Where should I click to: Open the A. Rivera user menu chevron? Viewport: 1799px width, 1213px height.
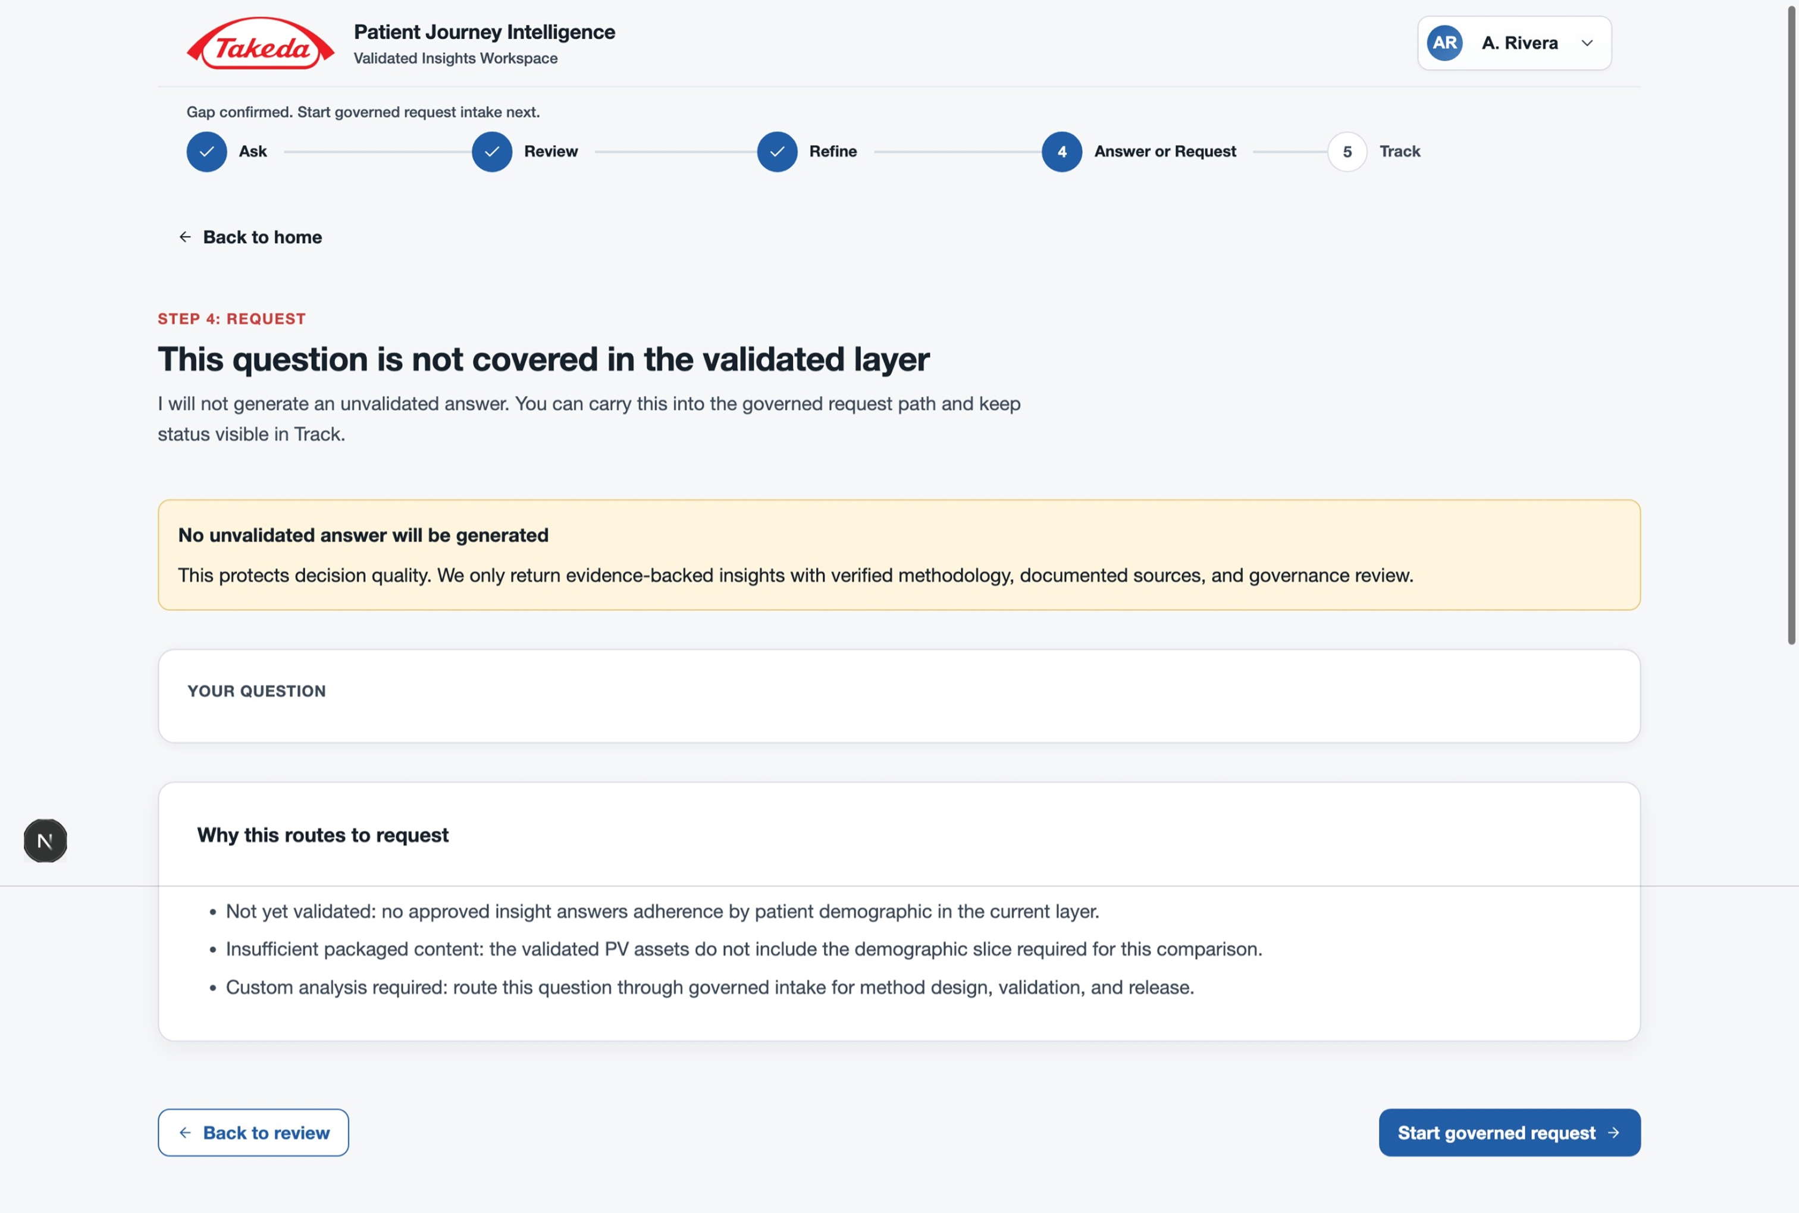pyautogui.click(x=1587, y=43)
